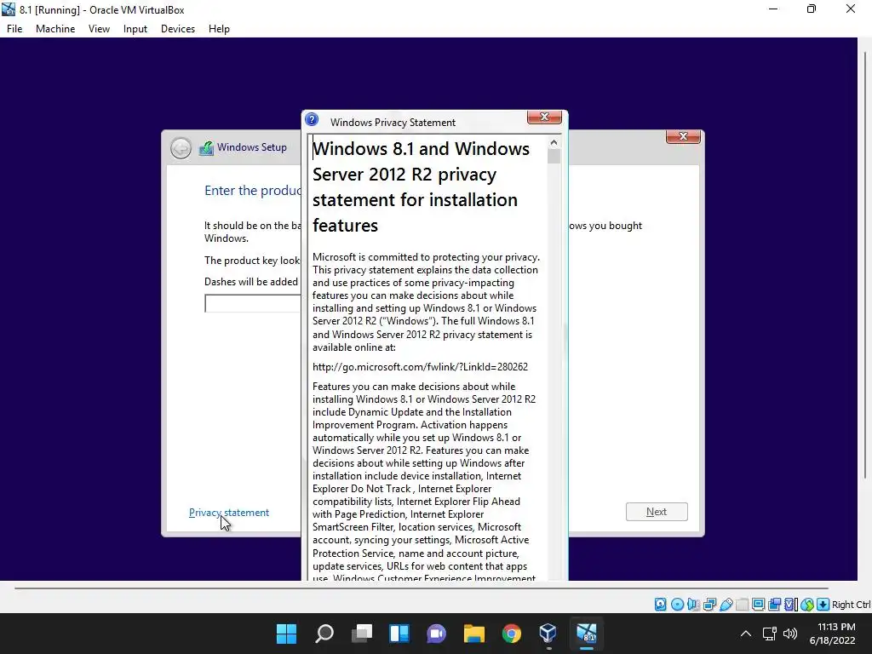
Task: Click the VirtualBox app icon in title bar
Action: (9, 9)
